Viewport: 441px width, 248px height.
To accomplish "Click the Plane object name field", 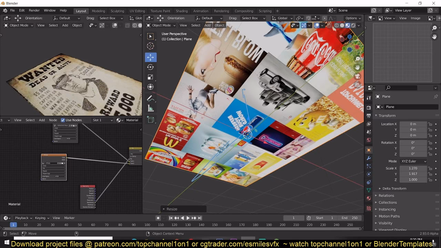I will tap(412, 107).
